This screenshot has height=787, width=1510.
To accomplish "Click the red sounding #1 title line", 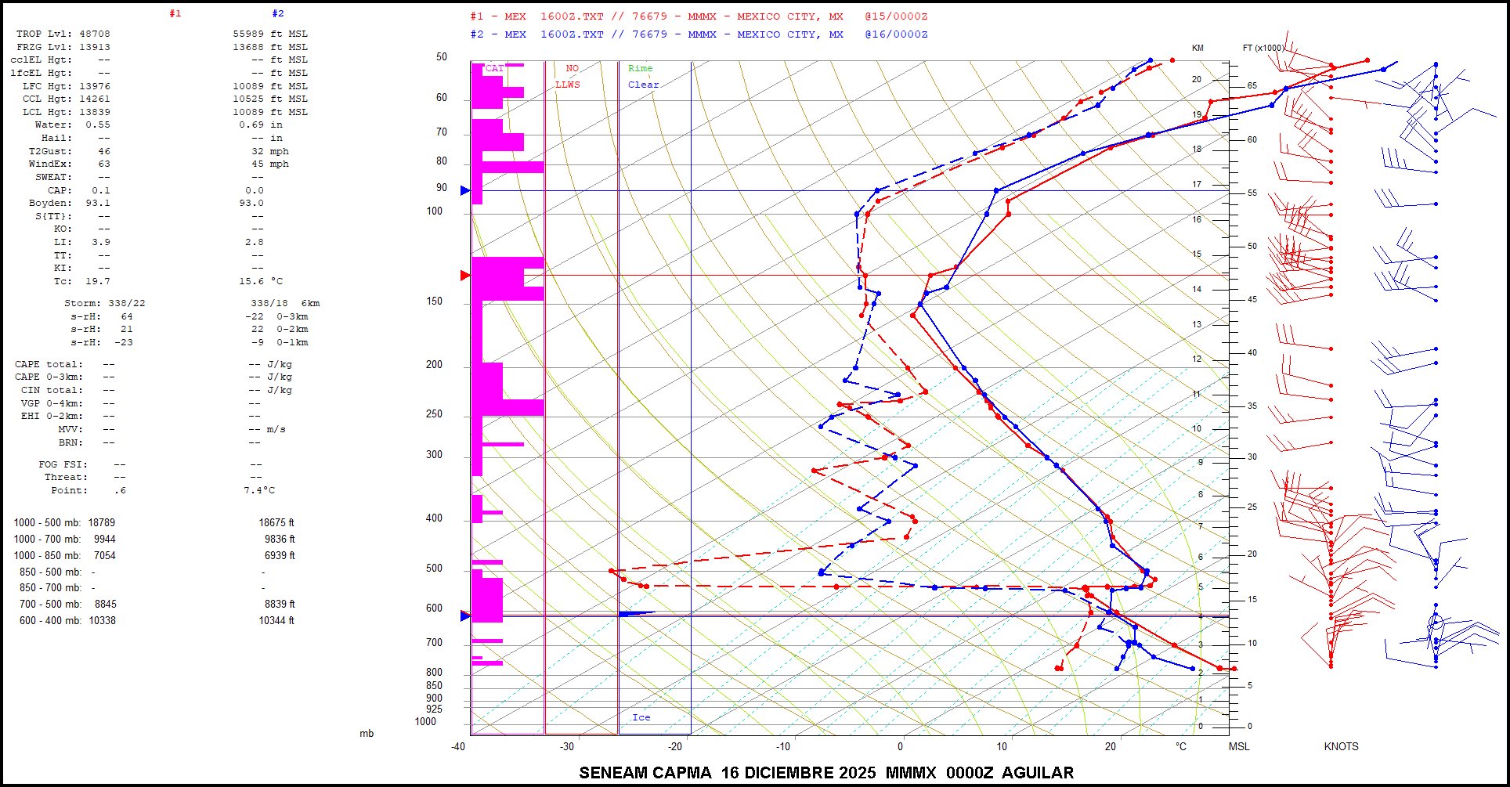I will (x=699, y=16).
